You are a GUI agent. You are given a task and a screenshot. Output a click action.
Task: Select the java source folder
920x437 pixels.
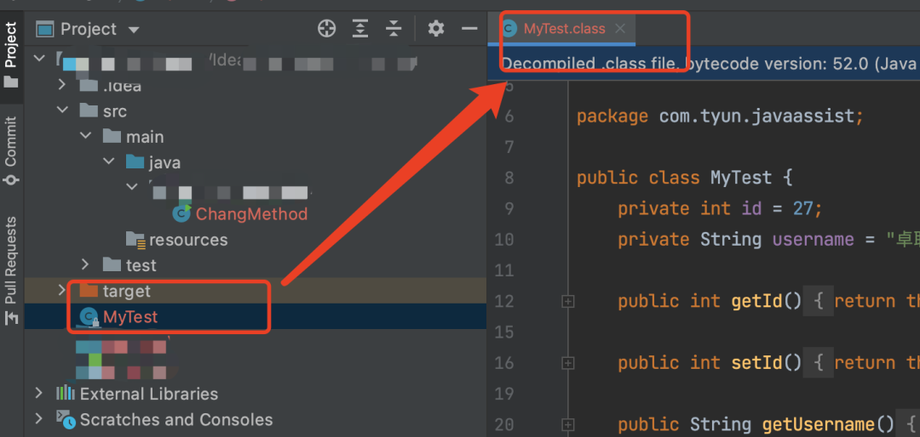click(165, 162)
